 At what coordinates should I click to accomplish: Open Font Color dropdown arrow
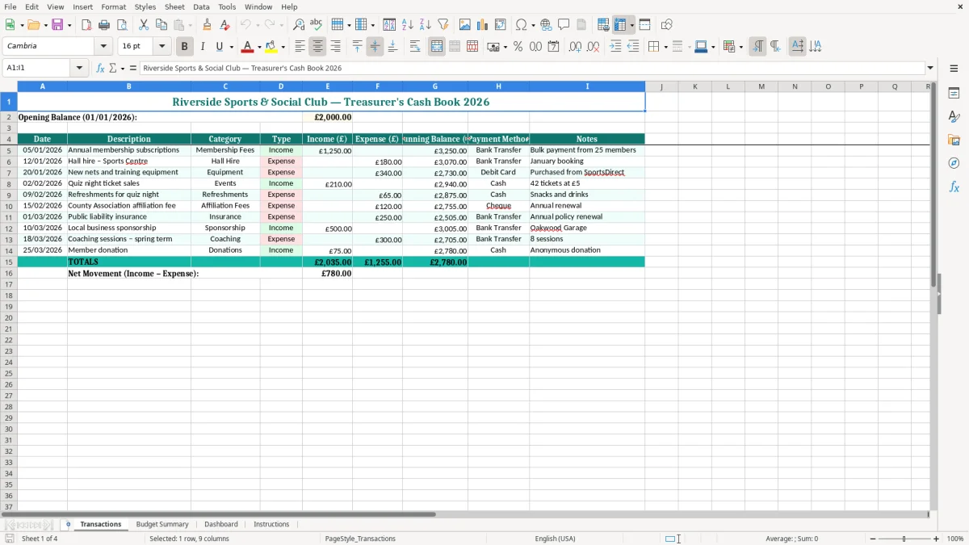(259, 48)
